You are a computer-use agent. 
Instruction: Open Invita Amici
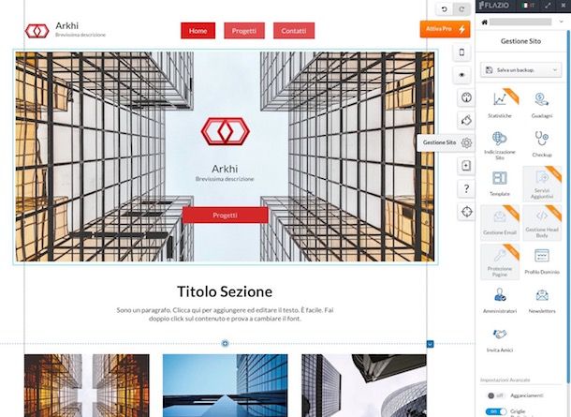click(x=500, y=340)
